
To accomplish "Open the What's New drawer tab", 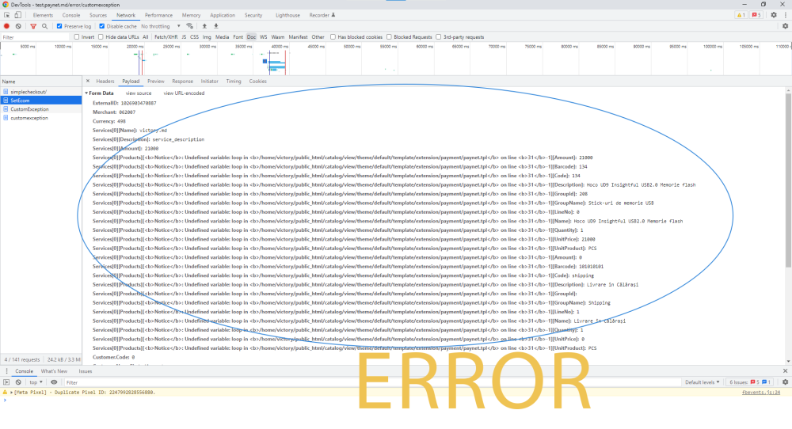I will point(54,371).
